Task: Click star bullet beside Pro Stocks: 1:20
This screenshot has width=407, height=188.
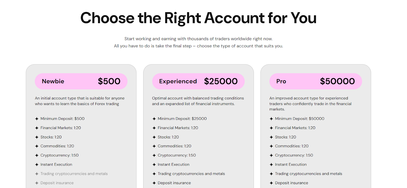Action: (x=271, y=137)
